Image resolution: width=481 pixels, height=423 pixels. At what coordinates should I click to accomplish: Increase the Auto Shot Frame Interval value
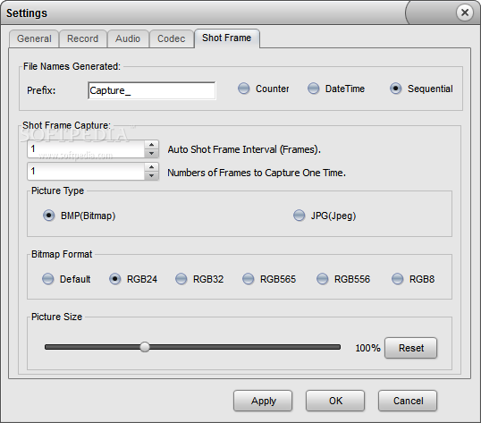click(151, 145)
